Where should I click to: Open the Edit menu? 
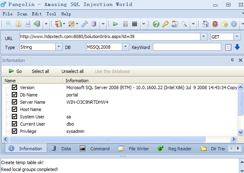(37, 14)
